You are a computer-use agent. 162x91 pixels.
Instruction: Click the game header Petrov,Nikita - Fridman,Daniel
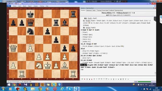[118, 13]
